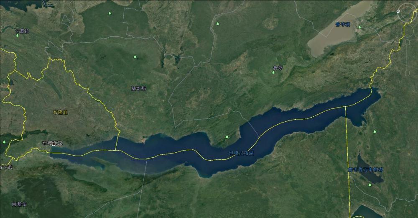This screenshot has height=218, width=418.
Task: Select the 南基伍 province label
Action: [20, 204]
